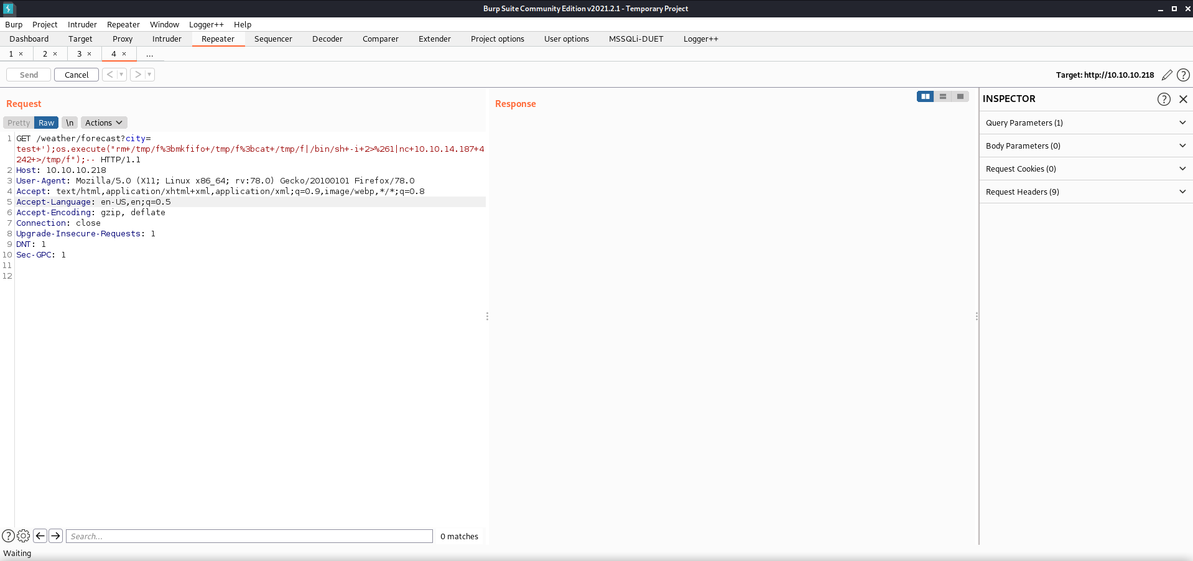
Task: Open the Actions dropdown
Action: point(104,123)
